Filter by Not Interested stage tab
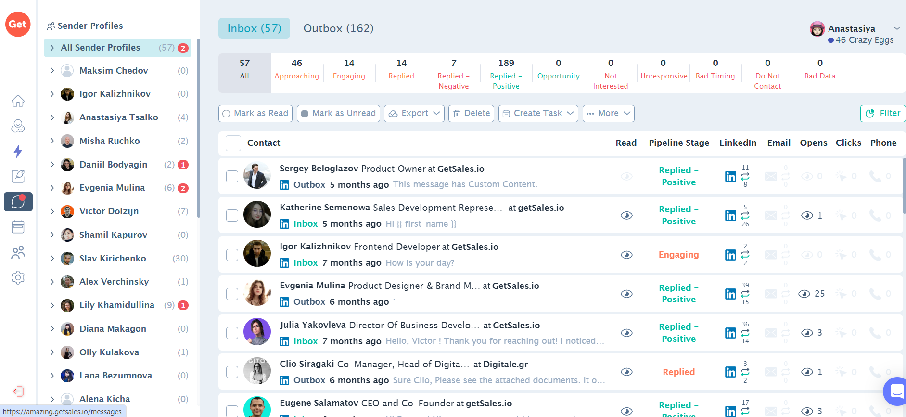906x417 pixels. point(611,74)
